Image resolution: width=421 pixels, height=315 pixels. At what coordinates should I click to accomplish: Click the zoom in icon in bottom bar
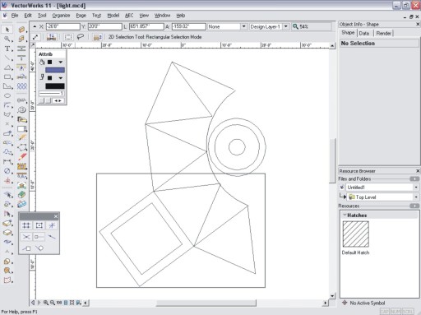(46, 303)
